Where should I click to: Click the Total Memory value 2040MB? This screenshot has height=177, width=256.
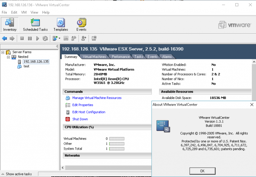pos(100,74)
